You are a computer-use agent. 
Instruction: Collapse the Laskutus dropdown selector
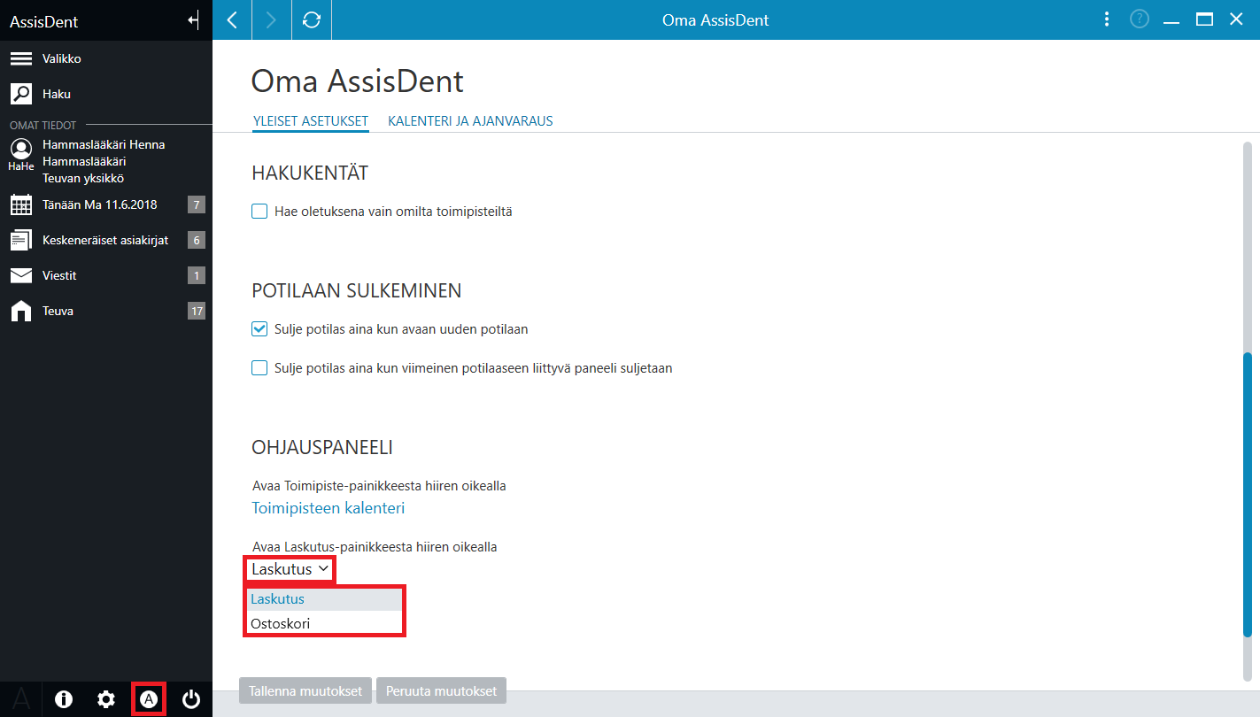click(290, 569)
